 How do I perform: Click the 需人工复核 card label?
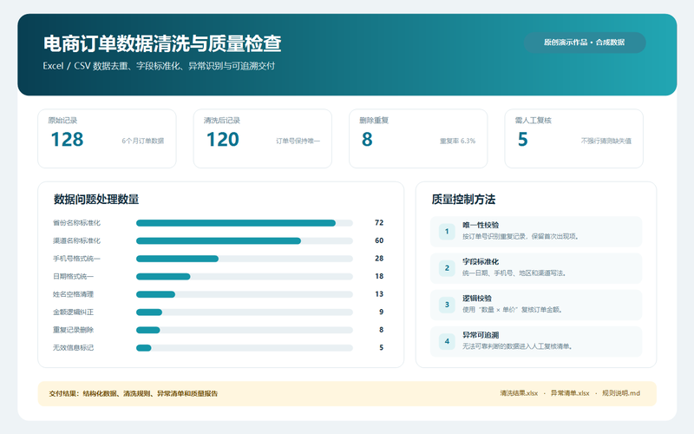coord(534,121)
